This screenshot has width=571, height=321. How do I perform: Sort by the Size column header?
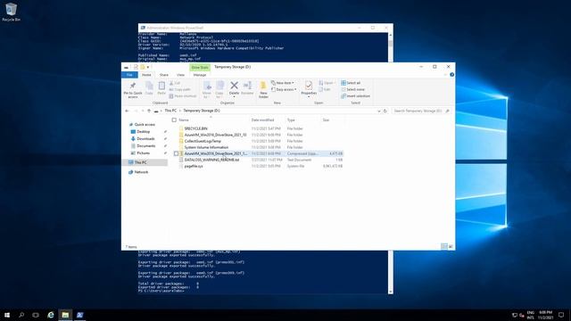tap(326, 119)
